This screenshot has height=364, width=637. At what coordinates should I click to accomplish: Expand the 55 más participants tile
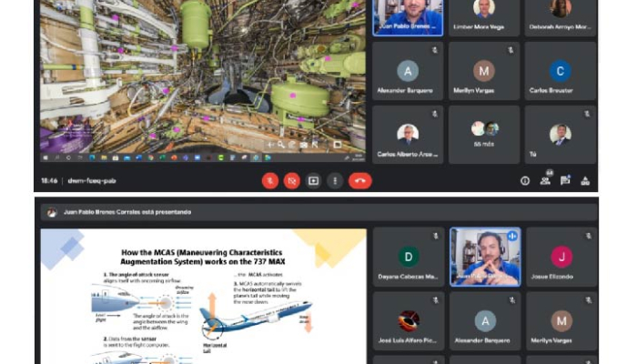(x=484, y=133)
